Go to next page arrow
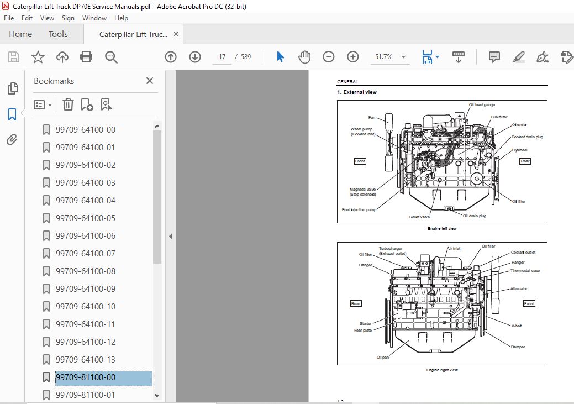This screenshot has width=574, height=404. pyautogui.click(x=195, y=57)
